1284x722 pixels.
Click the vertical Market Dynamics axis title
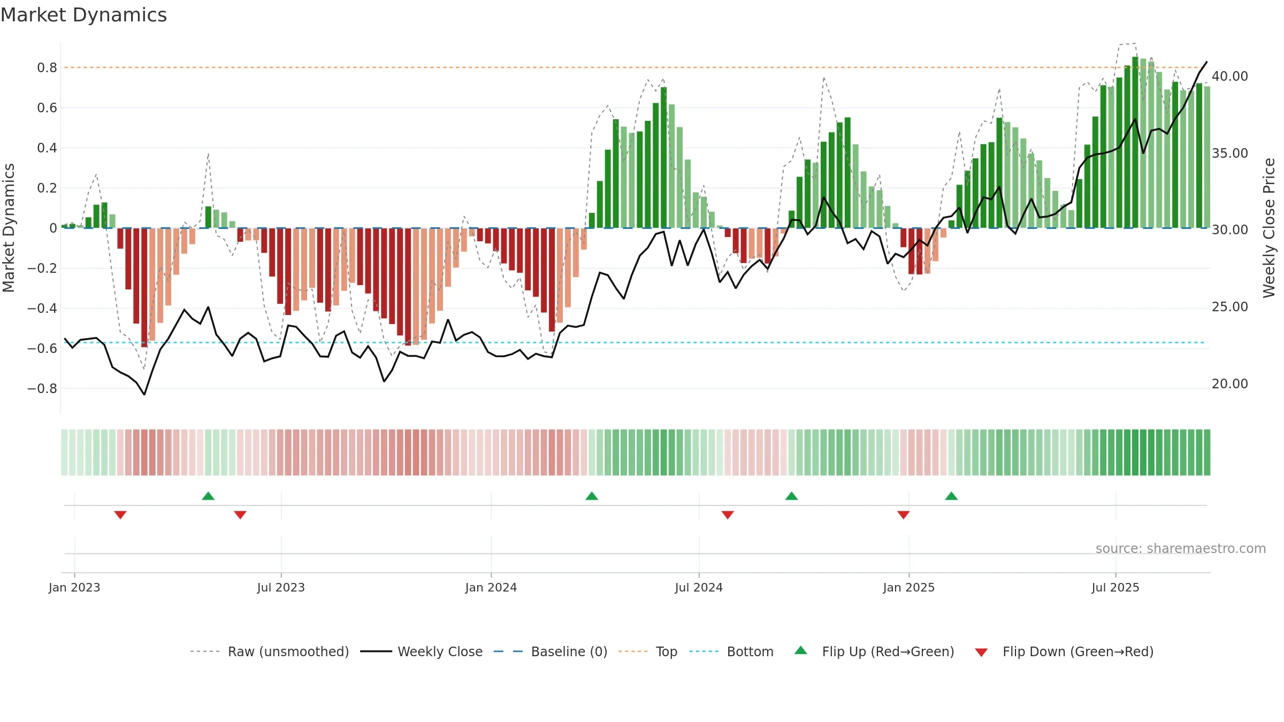pyautogui.click(x=9, y=228)
